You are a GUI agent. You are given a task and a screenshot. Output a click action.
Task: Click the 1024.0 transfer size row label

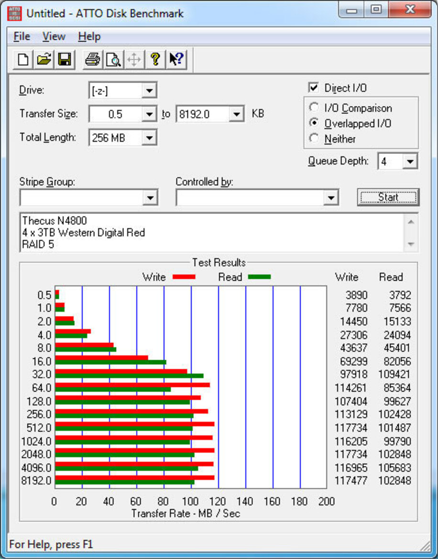click(36, 441)
